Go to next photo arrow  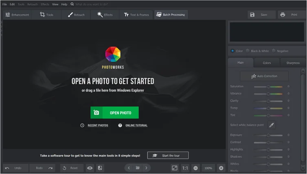[x=146, y=168]
